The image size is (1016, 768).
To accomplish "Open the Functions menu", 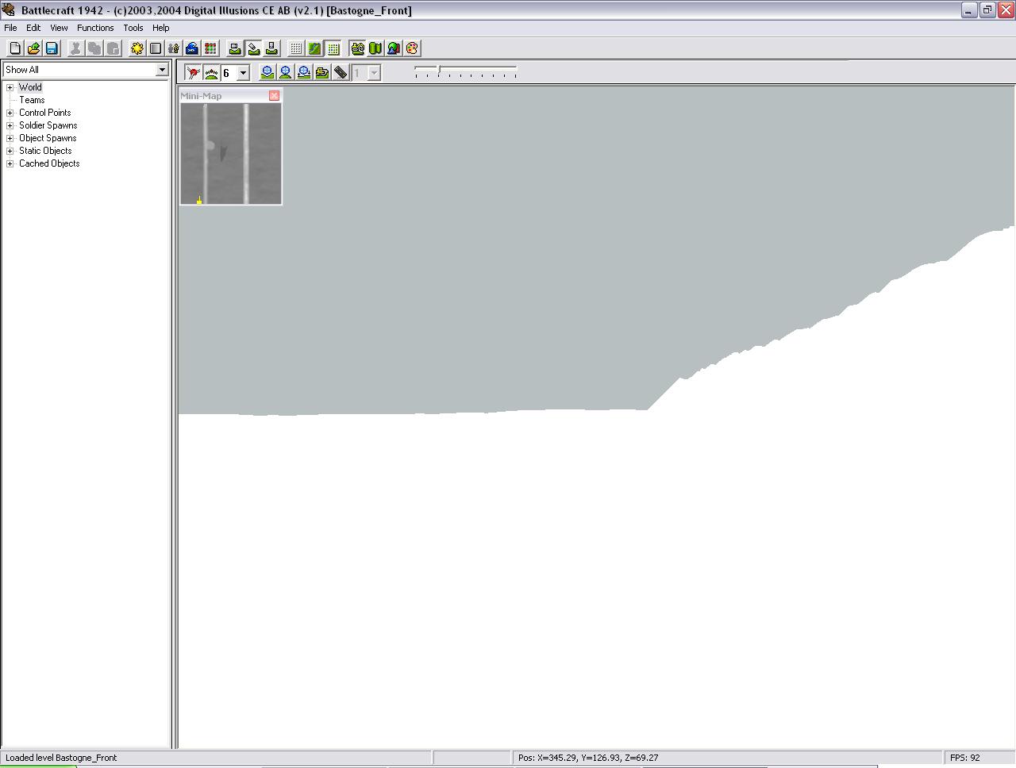I will pyautogui.click(x=95, y=28).
